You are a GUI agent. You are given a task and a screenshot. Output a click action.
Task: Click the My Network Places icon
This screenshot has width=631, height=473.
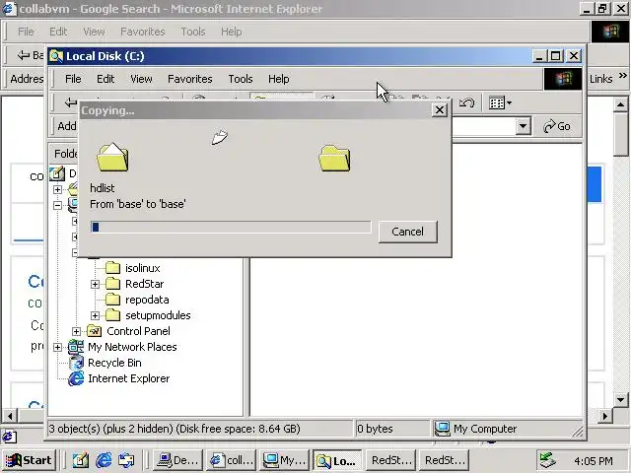[x=76, y=347]
